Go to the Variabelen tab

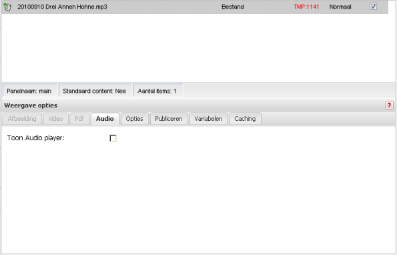click(x=208, y=119)
